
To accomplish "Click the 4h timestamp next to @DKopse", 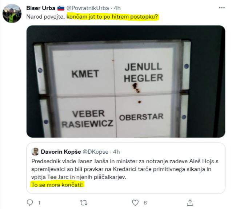I will click(x=116, y=151).
